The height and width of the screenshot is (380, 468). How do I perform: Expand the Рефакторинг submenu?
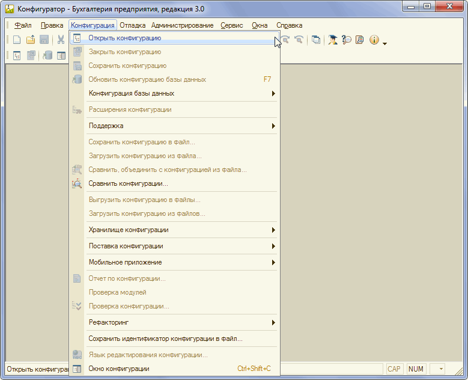175,322
